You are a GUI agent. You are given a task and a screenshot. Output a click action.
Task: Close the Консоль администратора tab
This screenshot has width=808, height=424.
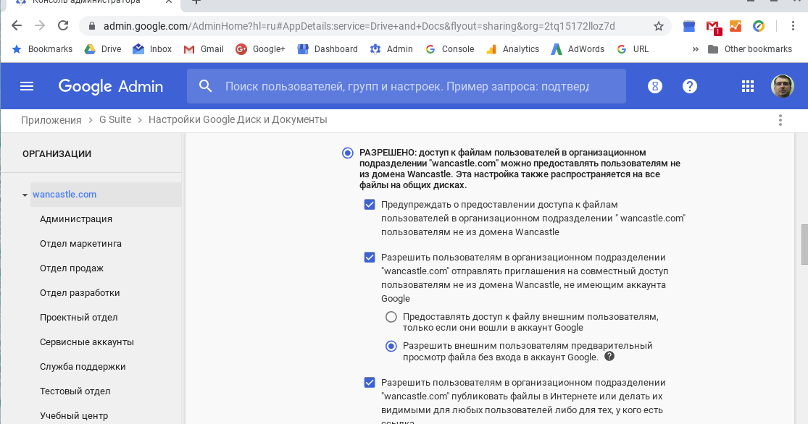pyautogui.click(x=169, y=2)
